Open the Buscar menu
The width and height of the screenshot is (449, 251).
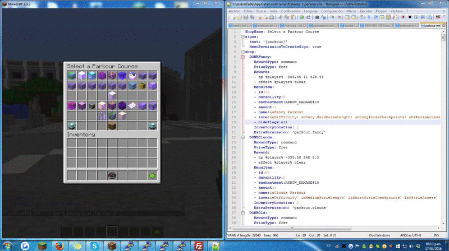click(x=261, y=11)
